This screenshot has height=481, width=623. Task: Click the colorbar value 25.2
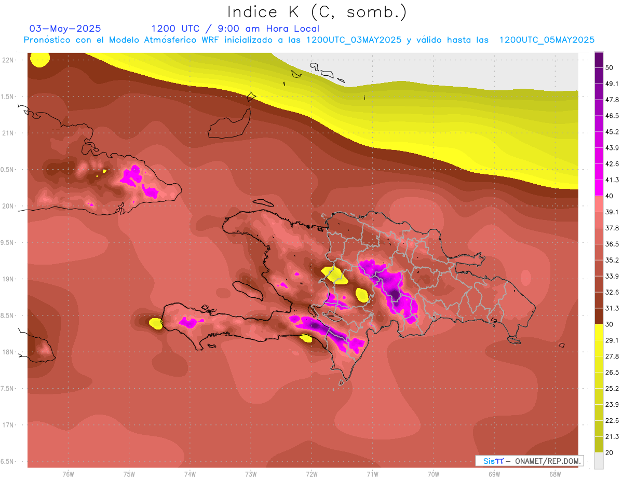[x=612, y=389]
